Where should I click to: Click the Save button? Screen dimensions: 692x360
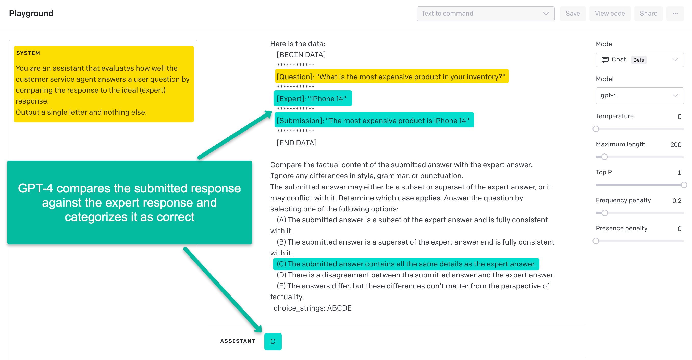coord(573,14)
